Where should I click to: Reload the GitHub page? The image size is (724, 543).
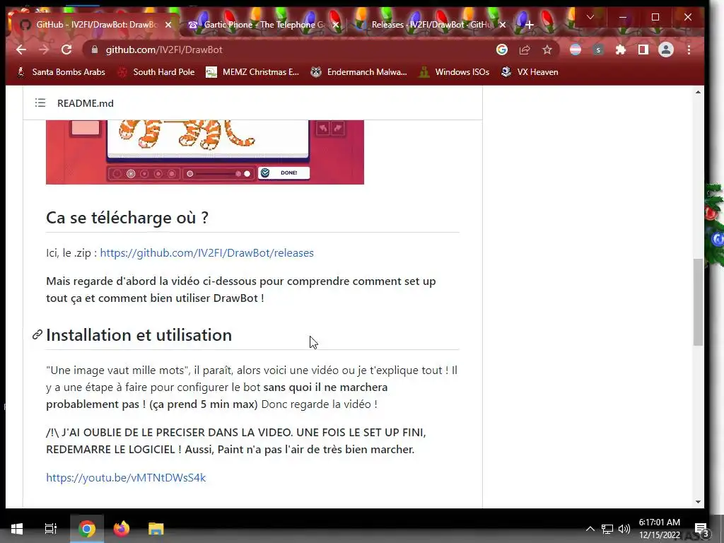66,50
